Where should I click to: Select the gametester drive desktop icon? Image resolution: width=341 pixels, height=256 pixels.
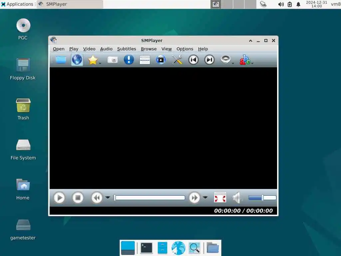click(23, 229)
